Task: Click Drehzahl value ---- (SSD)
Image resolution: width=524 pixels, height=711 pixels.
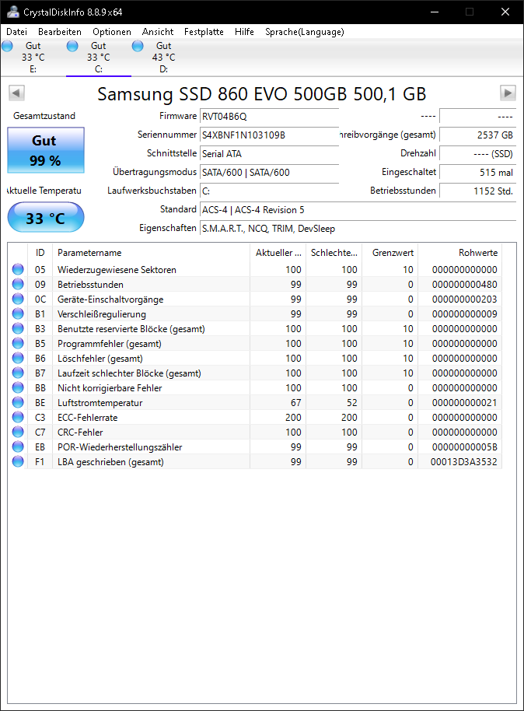Action: point(478,154)
